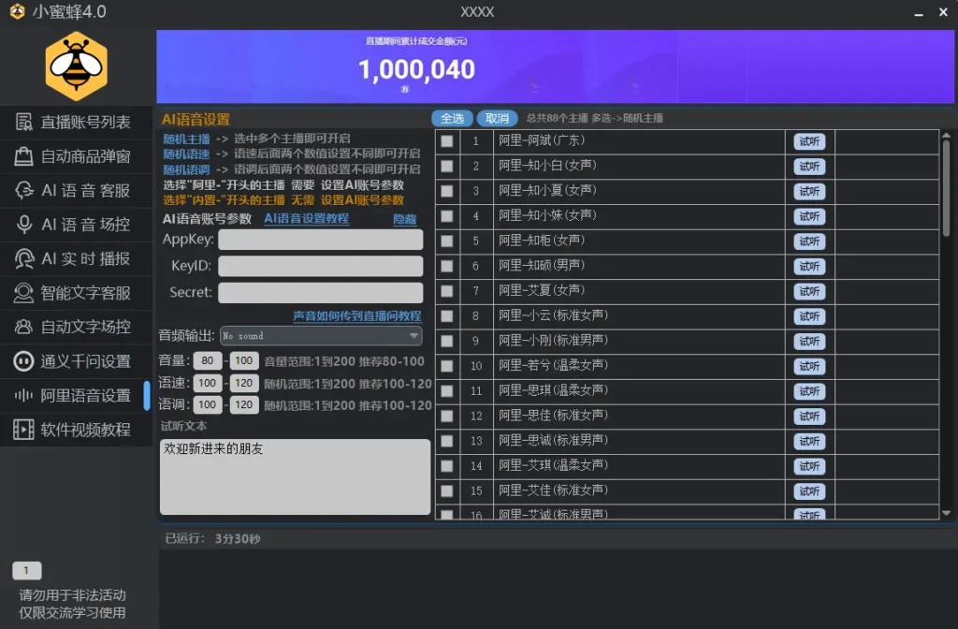Viewport: 958px width, 629px height.
Task: Click the 语调 minimum field showing 100
Action: point(208,404)
